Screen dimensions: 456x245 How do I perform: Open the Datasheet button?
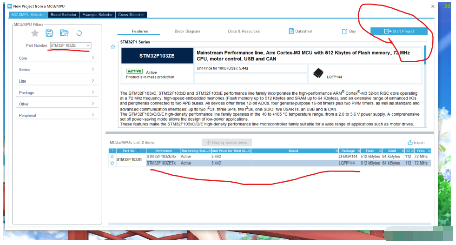[301, 31]
